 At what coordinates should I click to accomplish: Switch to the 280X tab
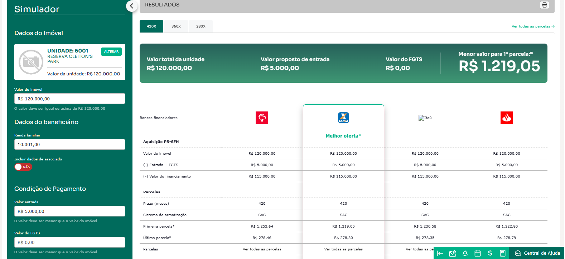[201, 26]
